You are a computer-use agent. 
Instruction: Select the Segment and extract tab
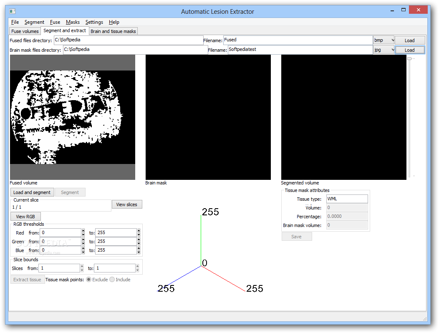(65, 30)
